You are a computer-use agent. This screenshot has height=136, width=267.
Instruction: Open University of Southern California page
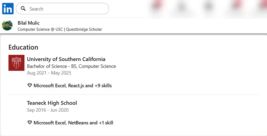[66, 59]
